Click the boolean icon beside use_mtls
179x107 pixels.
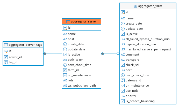click(123, 91)
